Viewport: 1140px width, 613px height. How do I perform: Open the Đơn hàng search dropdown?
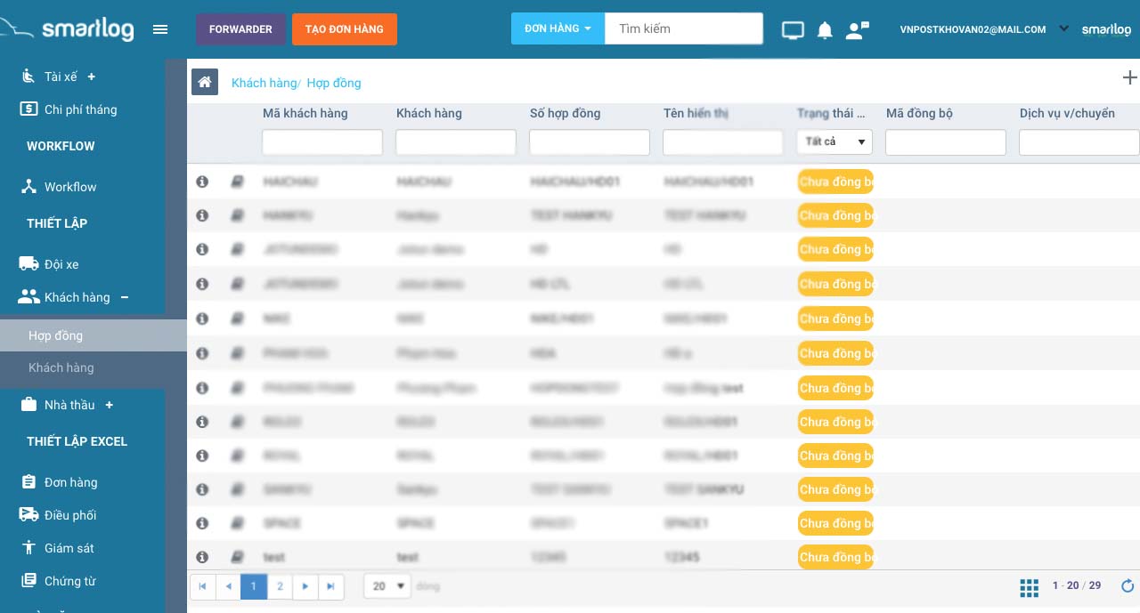tap(558, 28)
